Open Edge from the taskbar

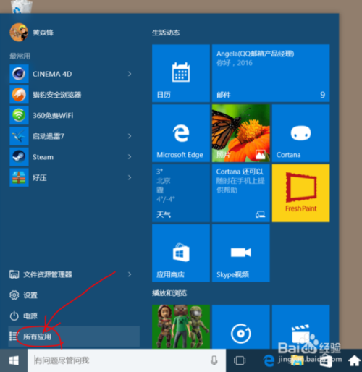[269, 360]
